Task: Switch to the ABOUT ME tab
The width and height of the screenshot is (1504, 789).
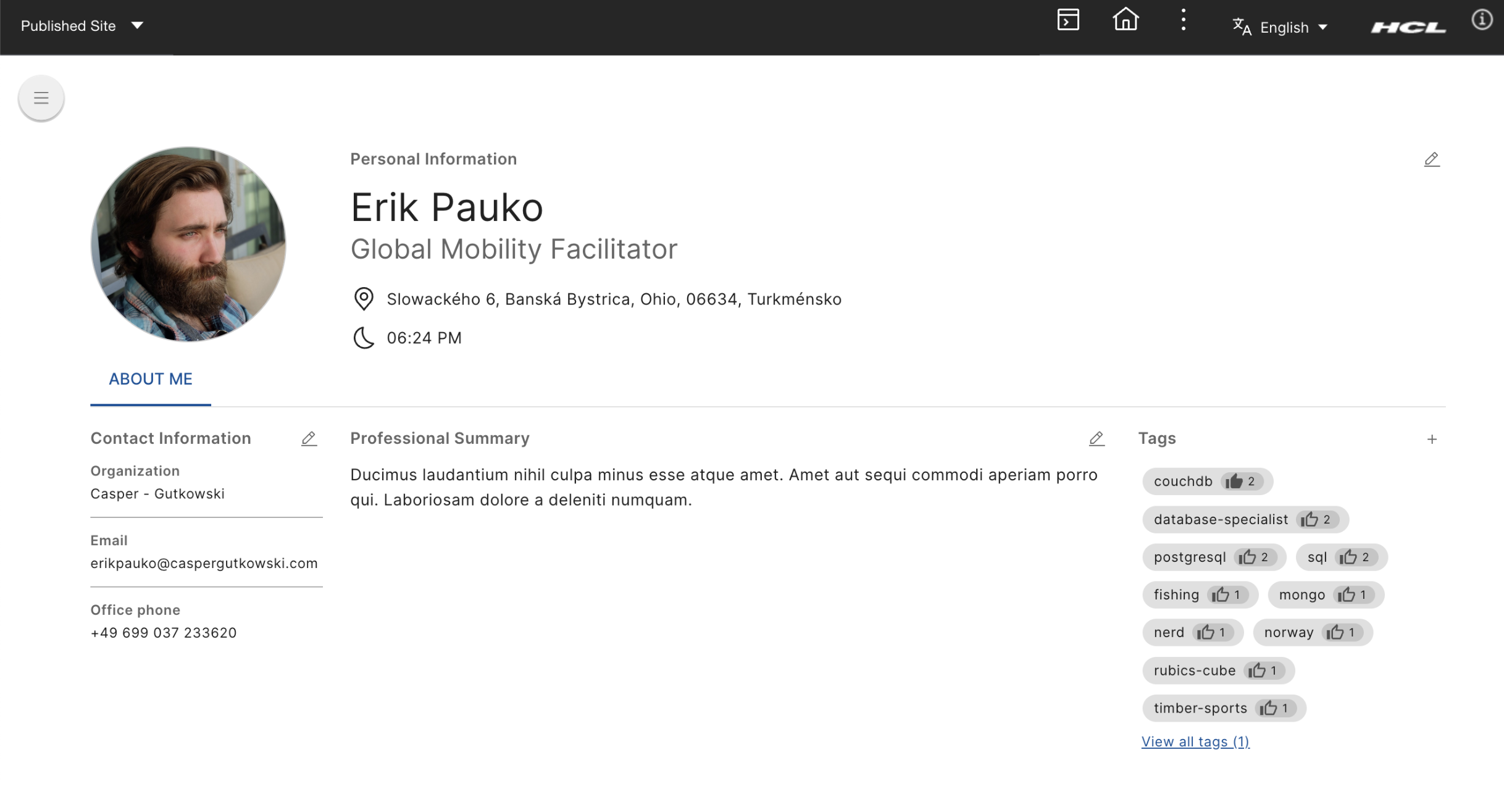Action: tap(150, 379)
